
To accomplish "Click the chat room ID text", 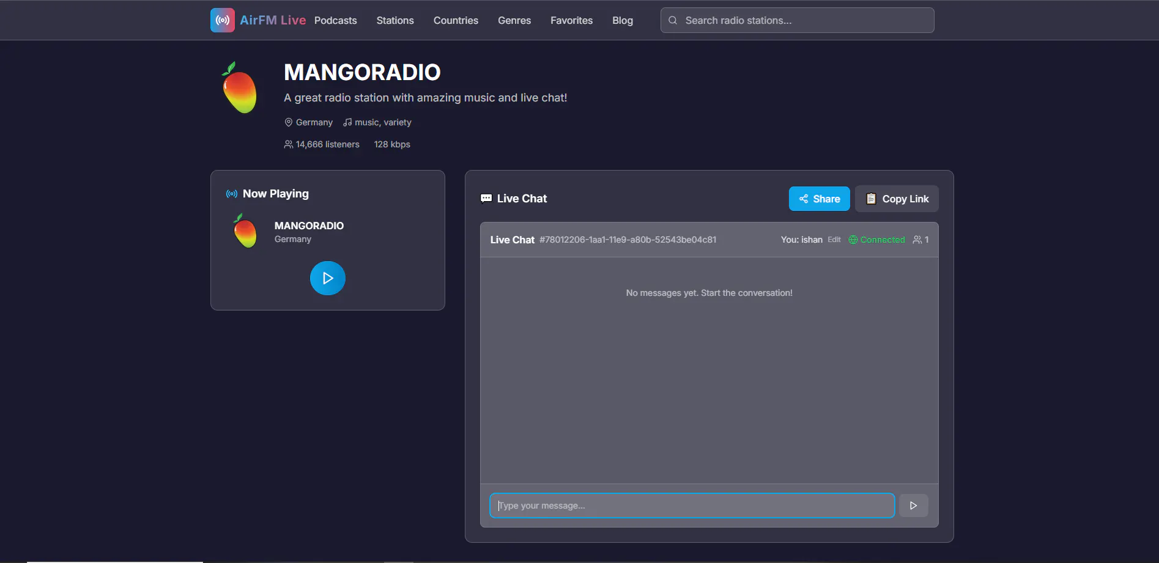I will coord(628,240).
